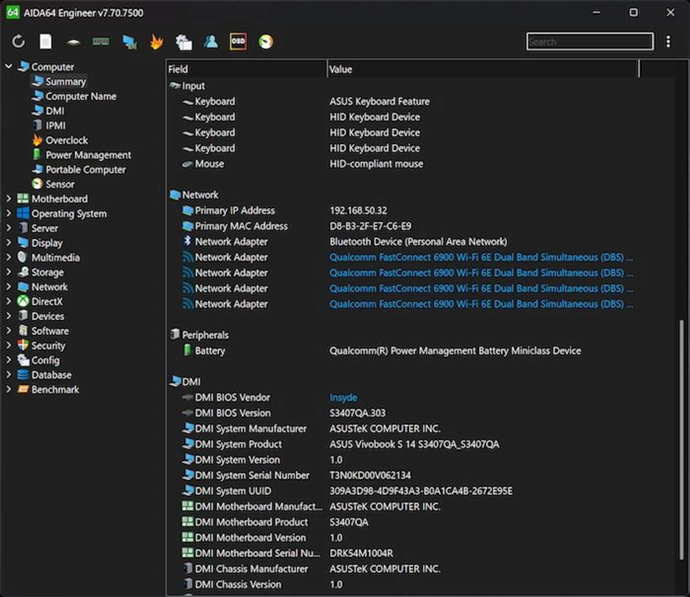Open the Report page icon
690x597 pixels.
(46, 42)
